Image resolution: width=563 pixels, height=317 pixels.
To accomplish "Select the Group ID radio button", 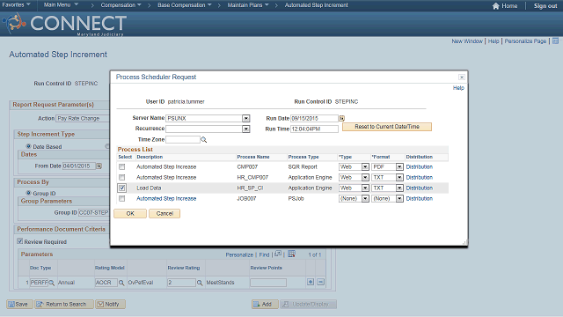I will coord(28,193).
